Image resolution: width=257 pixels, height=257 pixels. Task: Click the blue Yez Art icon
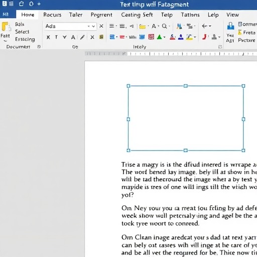click(230, 26)
